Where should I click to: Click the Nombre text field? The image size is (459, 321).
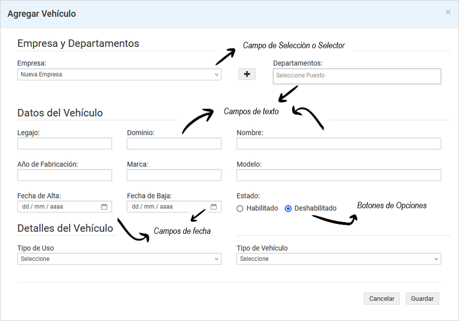click(338, 143)
